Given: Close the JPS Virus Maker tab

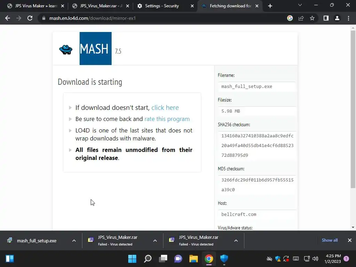Looking at the screenshot, I should tap(63, 6).
